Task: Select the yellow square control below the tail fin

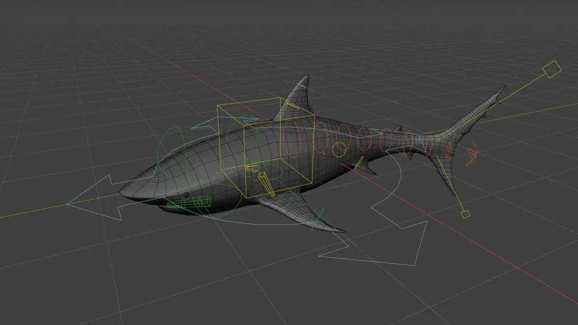Action: click(x=465, y=213)
